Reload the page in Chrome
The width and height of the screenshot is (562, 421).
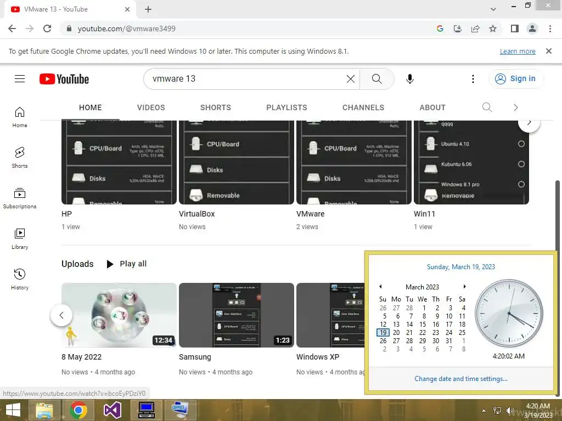[x=47, y=29]
